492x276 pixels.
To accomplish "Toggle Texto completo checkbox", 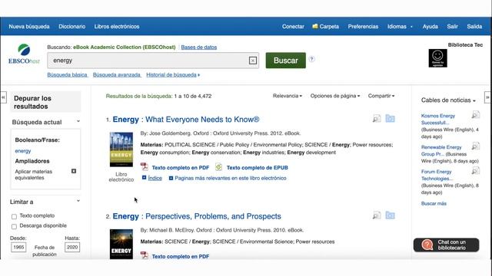I will tap(14, 216).
